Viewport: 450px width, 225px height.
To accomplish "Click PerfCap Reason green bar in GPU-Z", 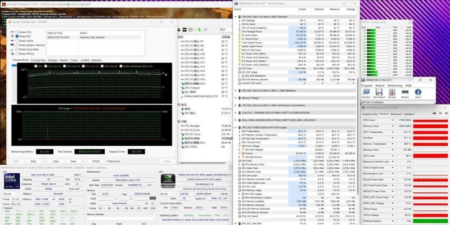I will (x=430, y=221).
